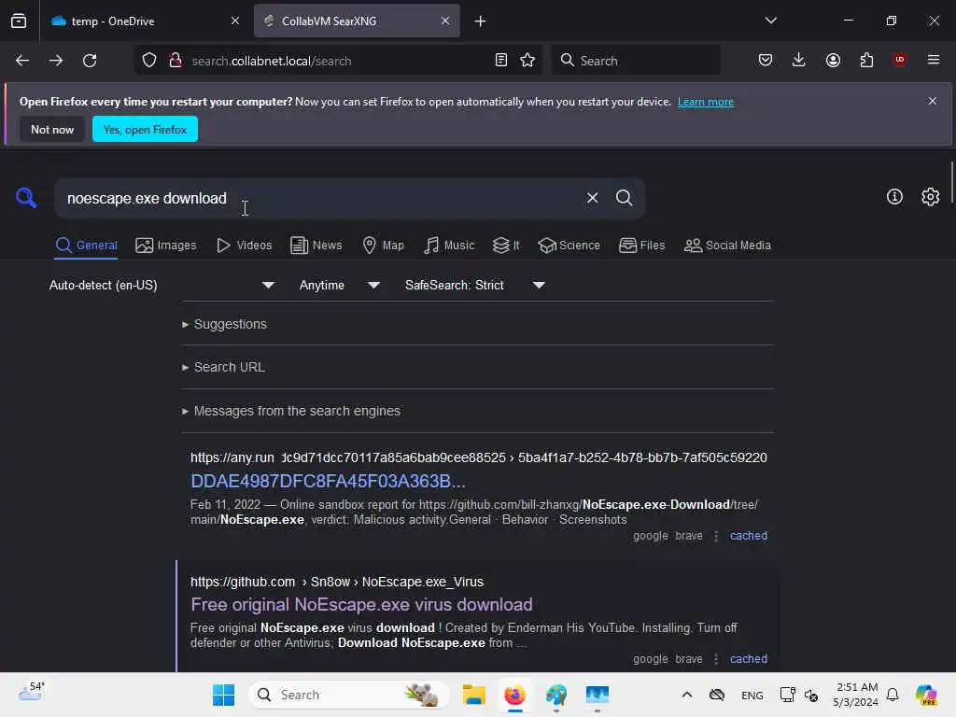Image resolution: width=956 pixels, height=717 pixels.
Task: Open the Windows Start menu
Action: click(223, 695)
